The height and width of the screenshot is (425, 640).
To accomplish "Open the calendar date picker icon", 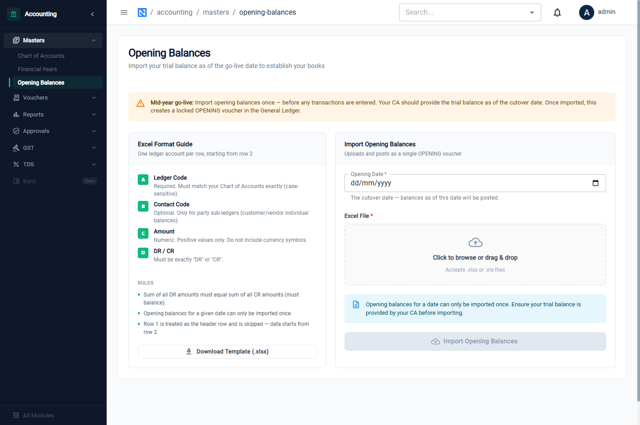I will point(596,183).
